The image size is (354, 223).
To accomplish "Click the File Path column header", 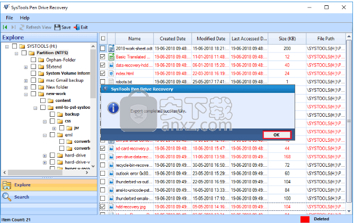I will click(325, 39).
